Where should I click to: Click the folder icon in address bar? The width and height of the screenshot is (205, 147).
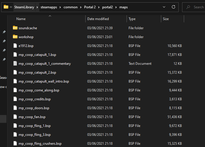[6, 7]
